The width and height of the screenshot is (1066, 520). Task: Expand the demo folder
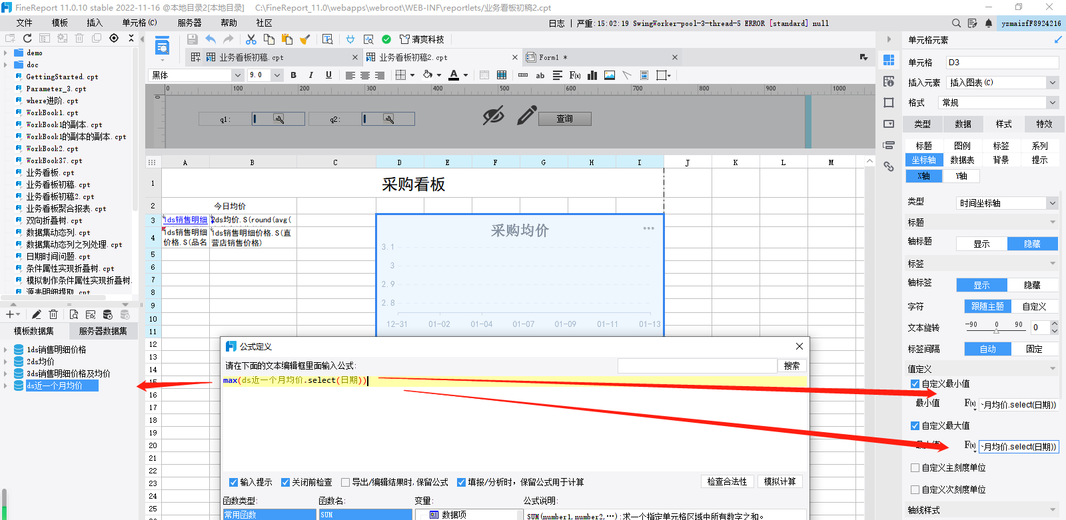[x=6, y=53]
